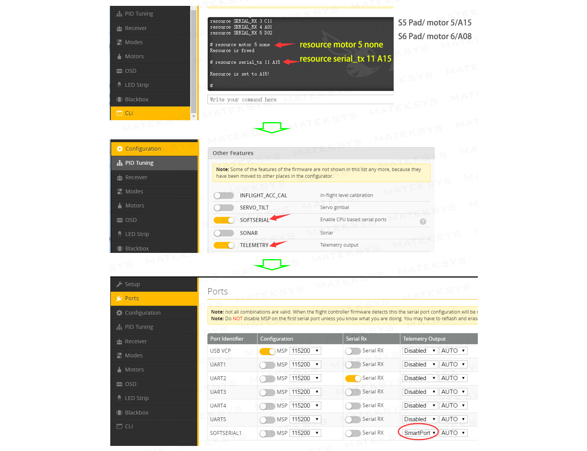
Task: Enable Serial RX toggle on UART4 row
Action: click(x=353, y=406)
